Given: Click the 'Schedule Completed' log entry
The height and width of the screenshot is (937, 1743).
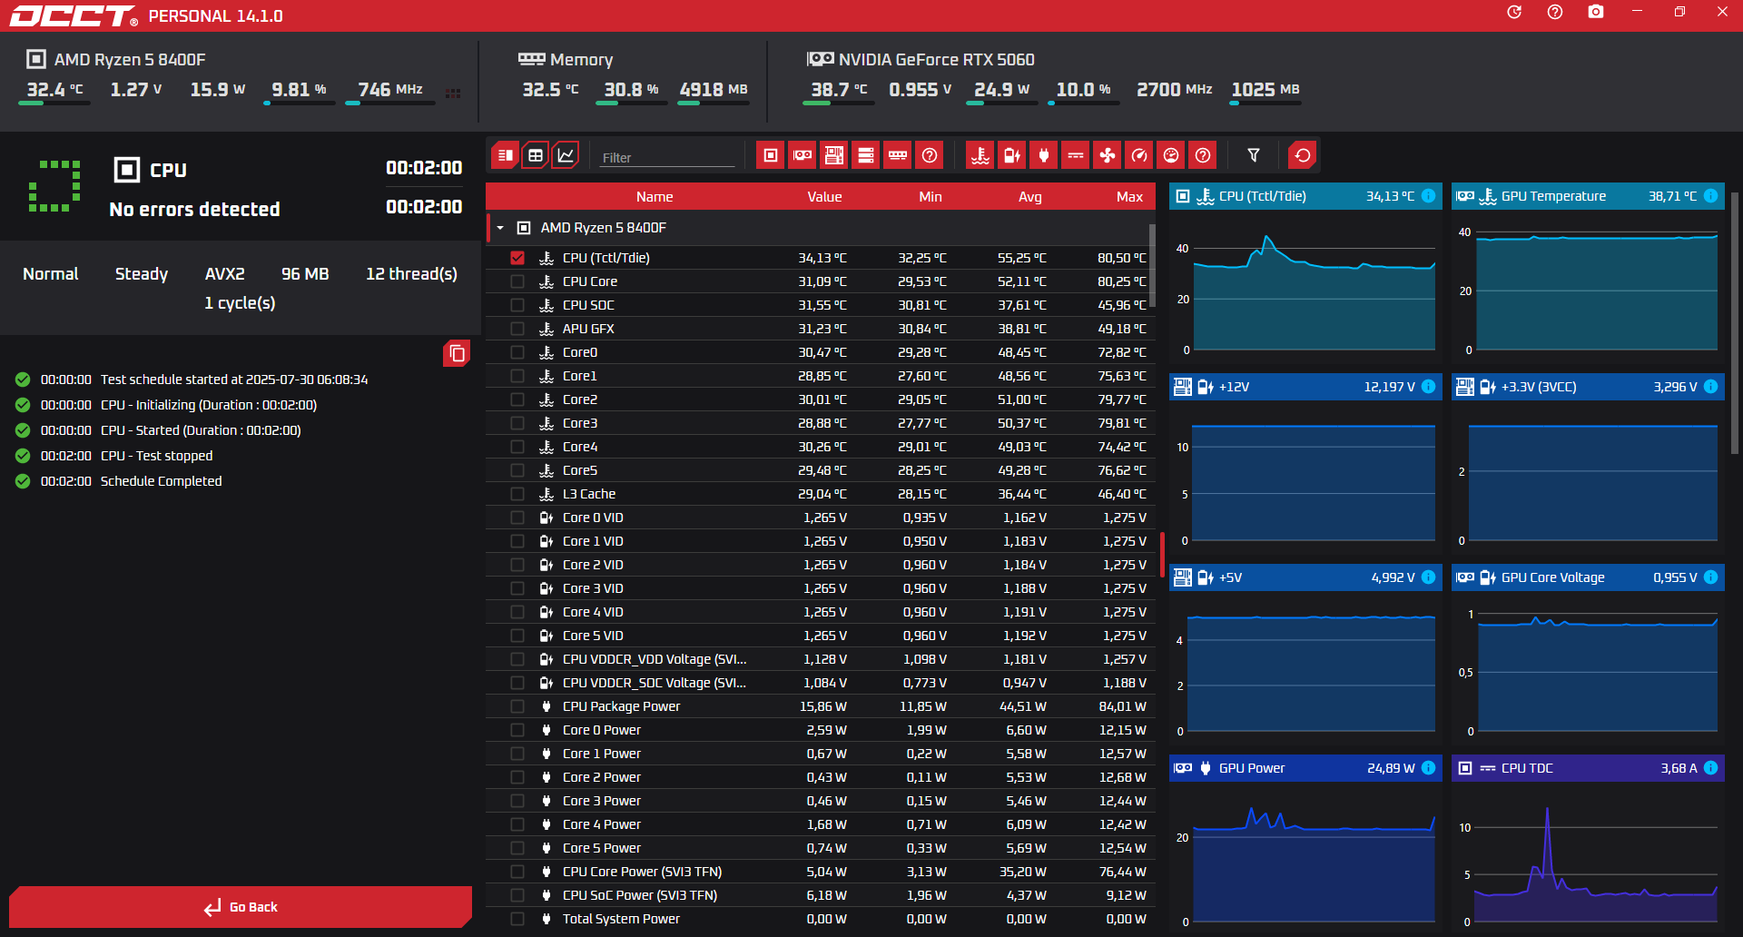Looking at the screenshot, I should point(161,481).
